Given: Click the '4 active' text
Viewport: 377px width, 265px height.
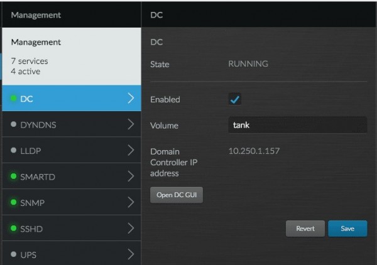Looking at the screenshot, I should pos(26,72).
